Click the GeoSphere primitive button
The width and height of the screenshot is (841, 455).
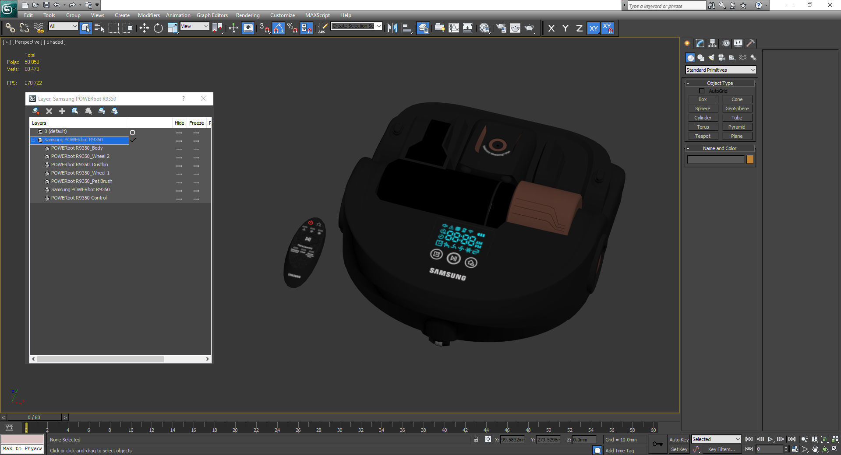[x=737, y=108]
